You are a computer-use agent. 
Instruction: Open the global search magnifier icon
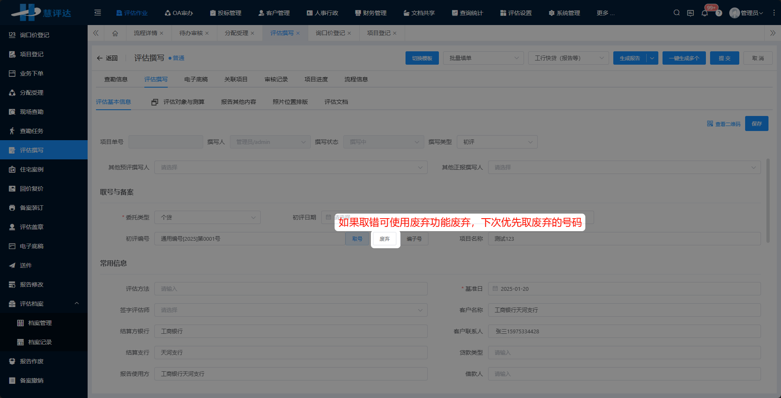[x=676, y=13]
